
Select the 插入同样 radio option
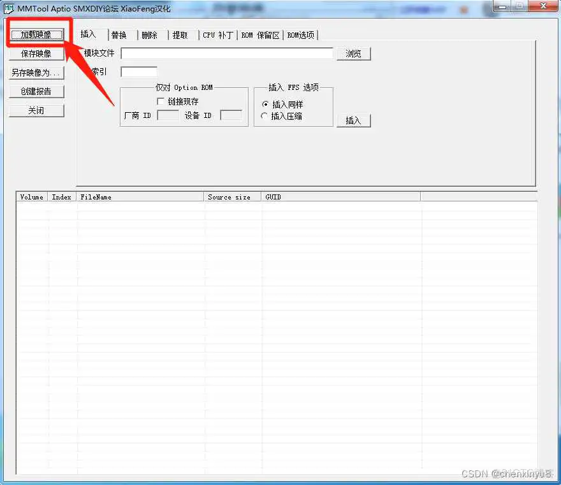coord(265,104)
